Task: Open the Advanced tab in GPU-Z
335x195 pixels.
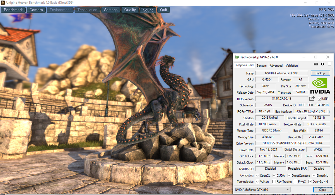Action: (276, 65)
